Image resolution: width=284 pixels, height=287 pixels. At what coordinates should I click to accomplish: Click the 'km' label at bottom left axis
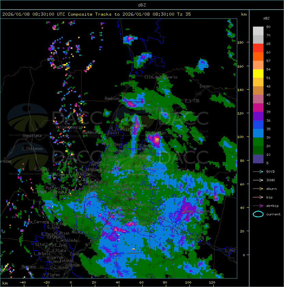[x=5, y=283]
